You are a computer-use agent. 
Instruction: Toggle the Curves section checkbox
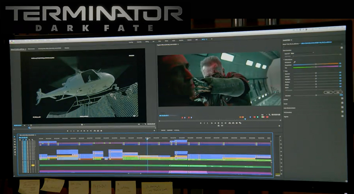pyautogui.click(x=342, y=103)
